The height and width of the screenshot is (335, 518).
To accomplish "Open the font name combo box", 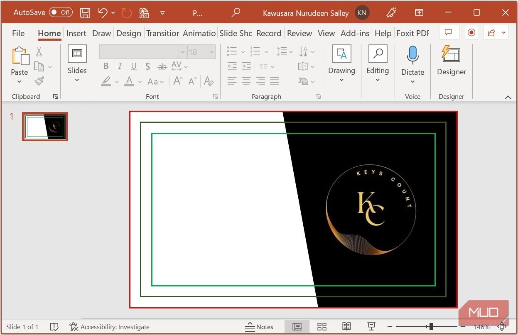I will point(142,52).
